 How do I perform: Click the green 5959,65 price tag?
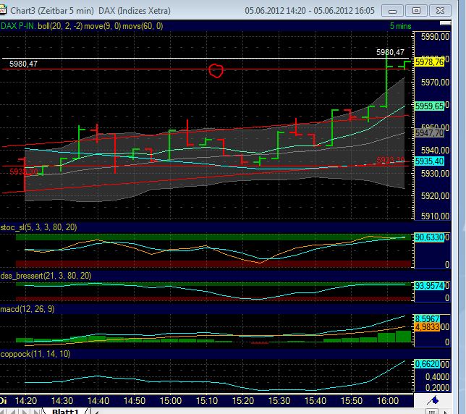pos(429,106)
